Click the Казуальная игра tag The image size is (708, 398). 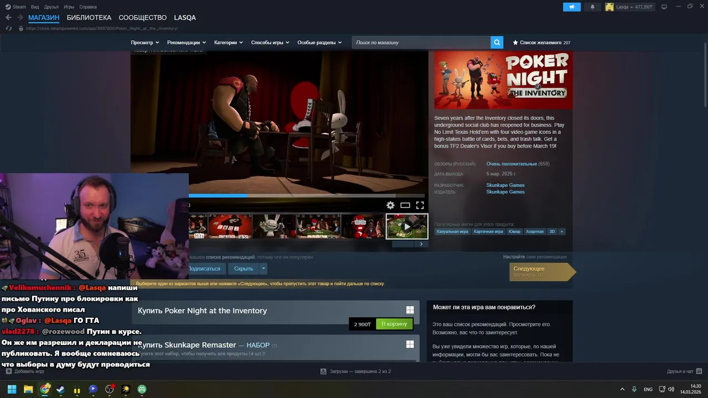pyautogui.click(x=452, y=232)
